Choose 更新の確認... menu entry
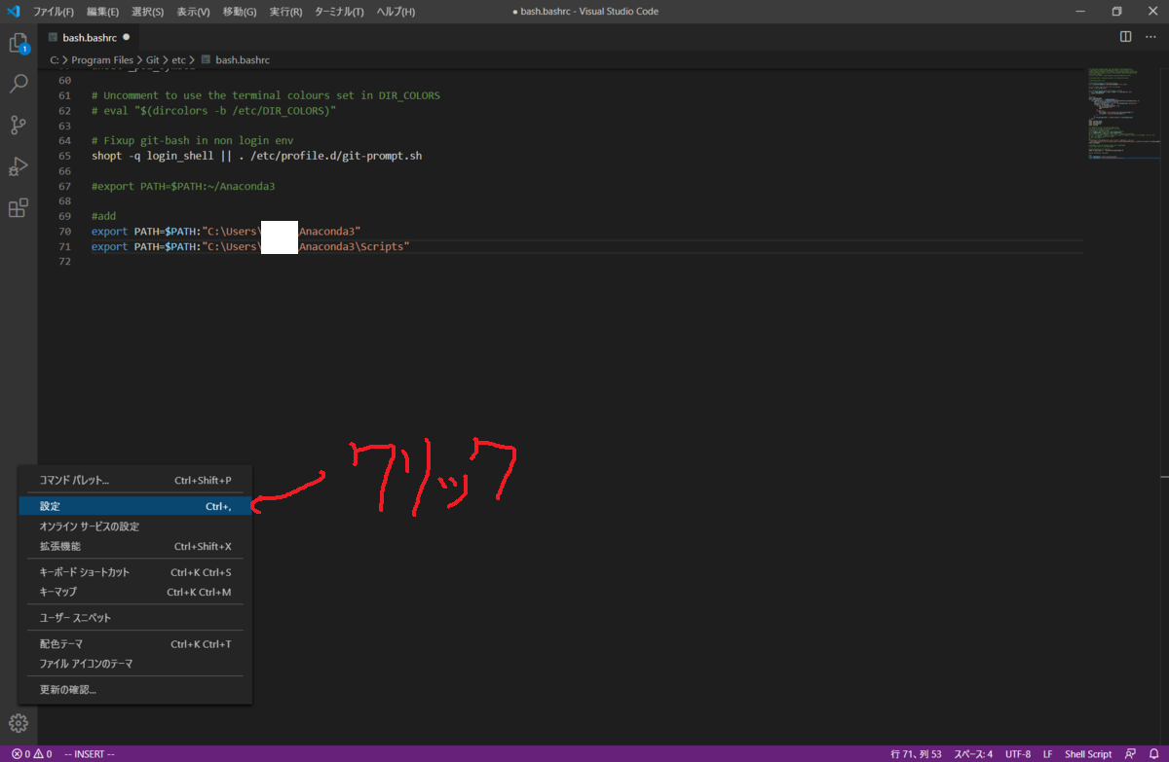 tap(135, 690)
